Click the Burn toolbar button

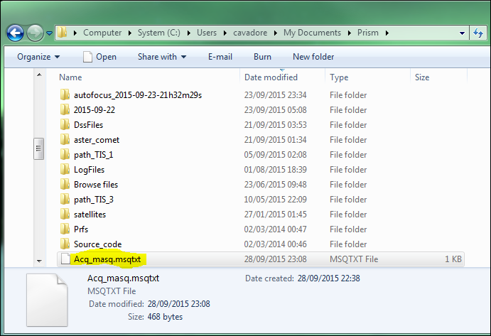(262, 57)
